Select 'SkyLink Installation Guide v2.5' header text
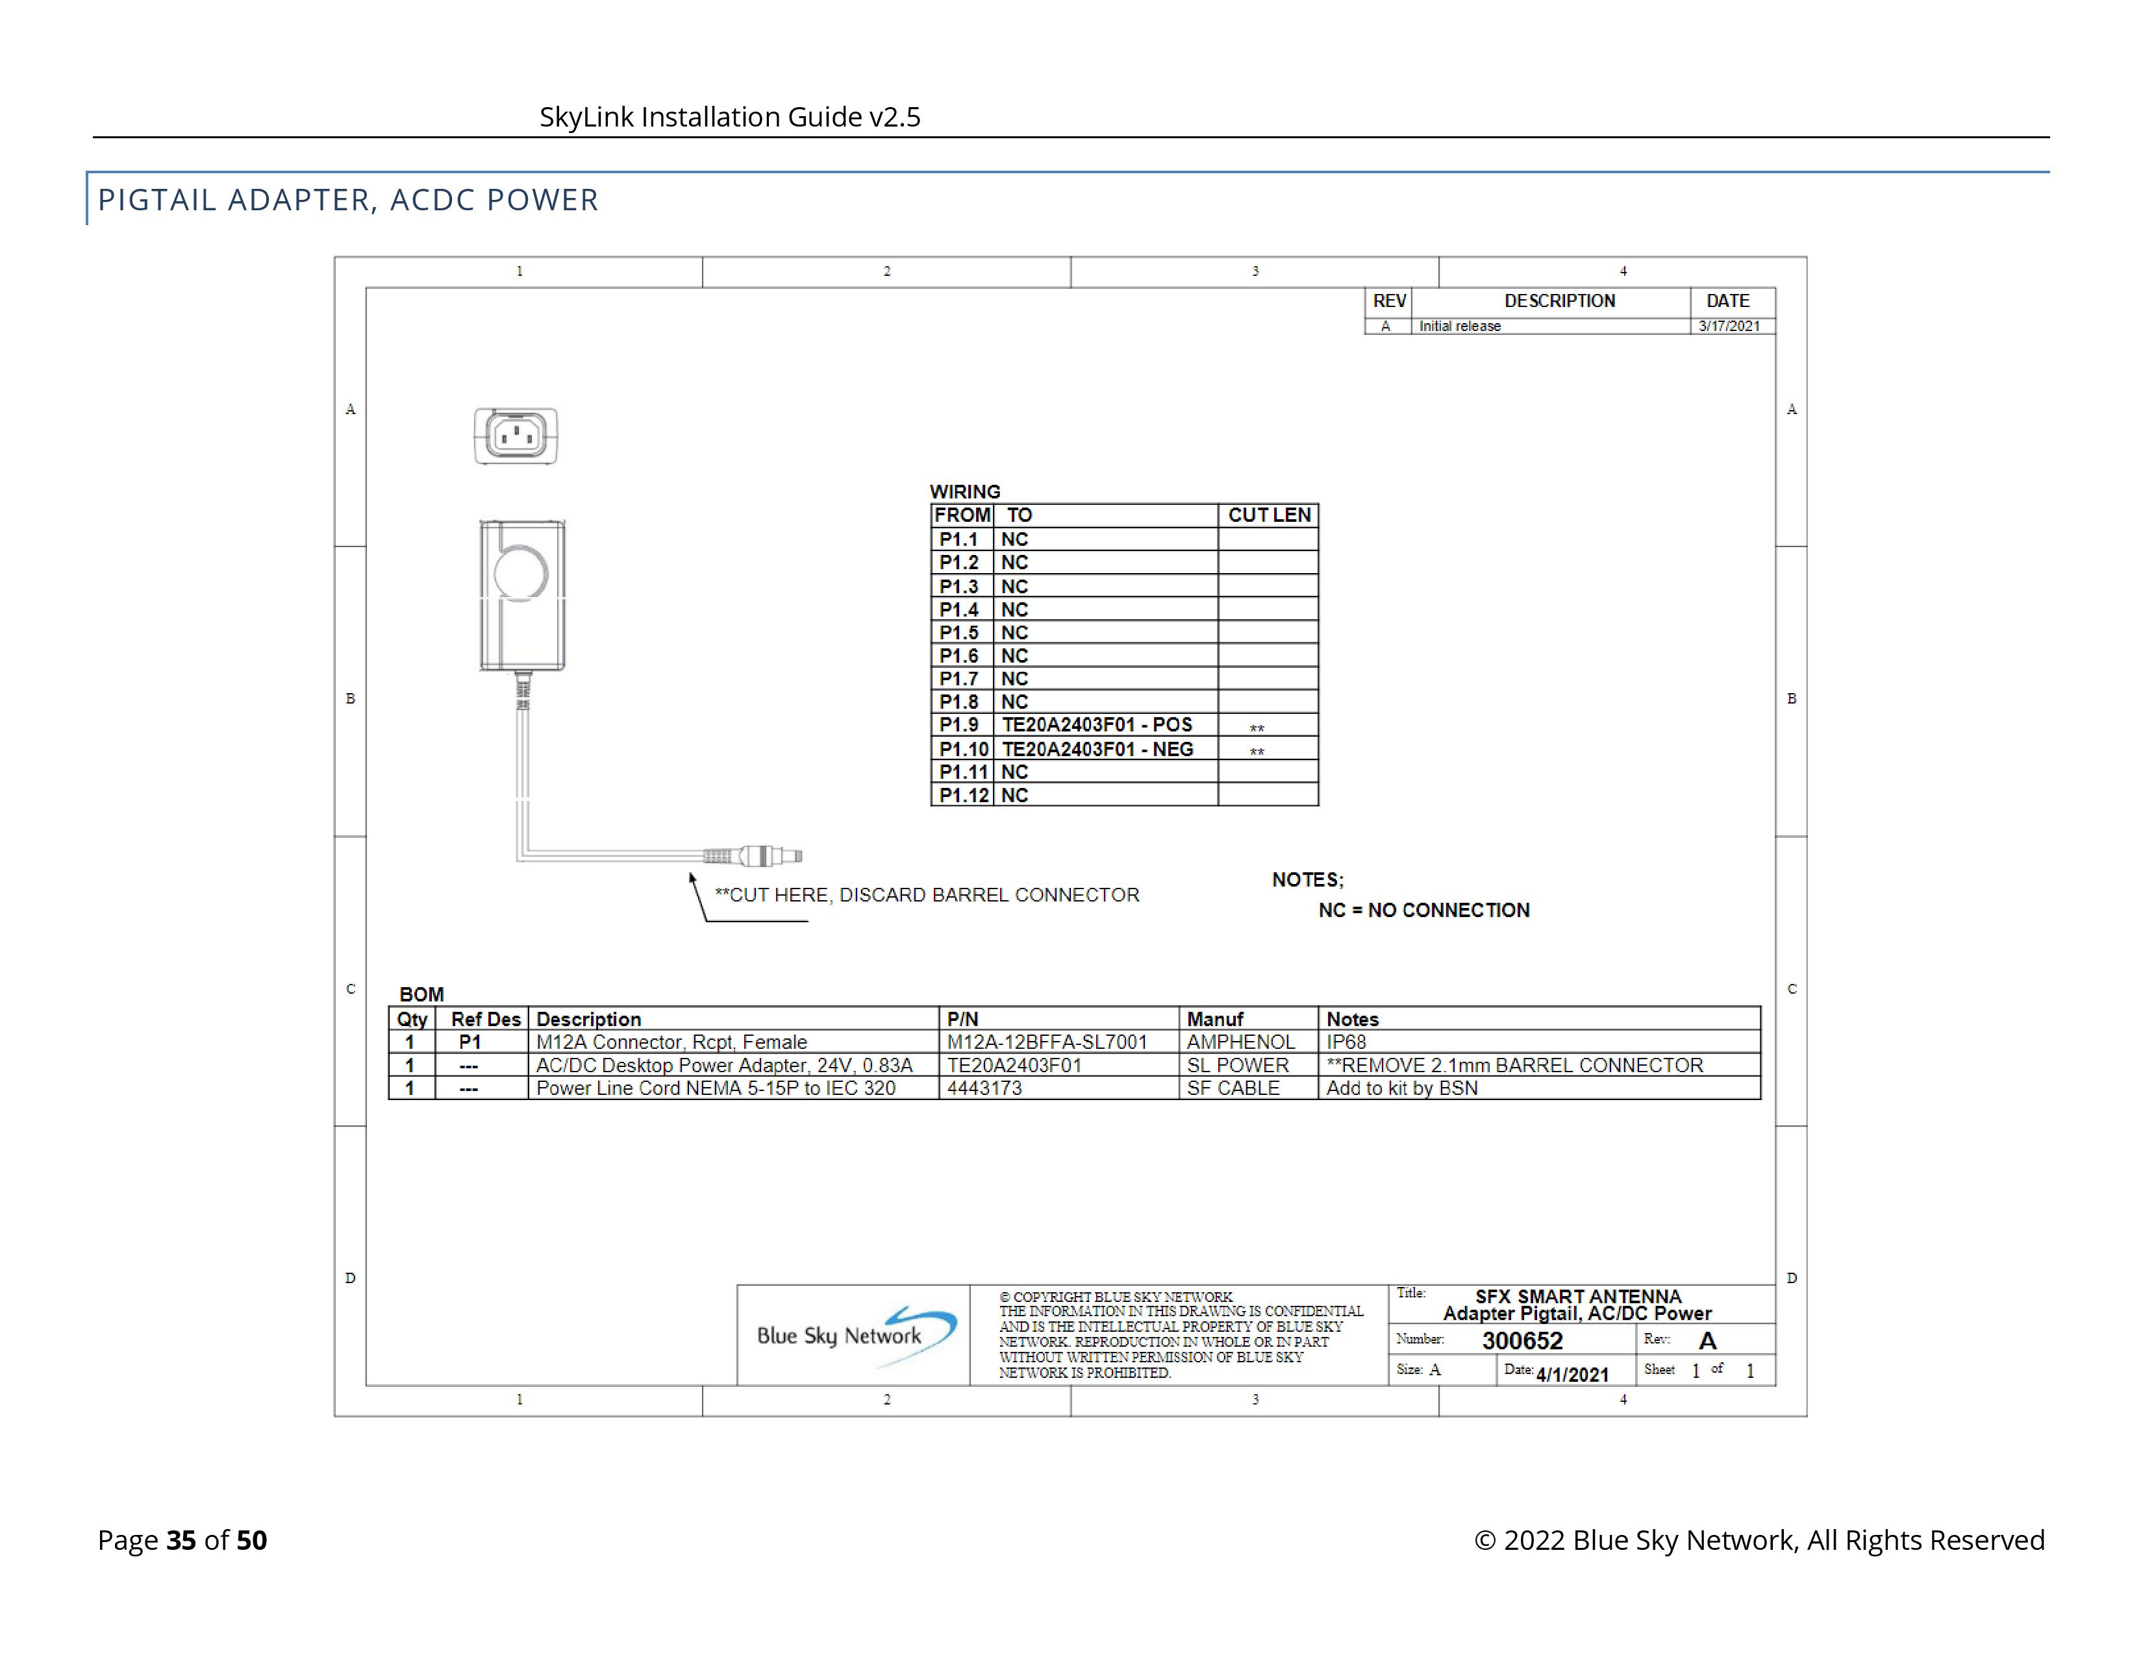Viewport: 2143px width, 1655px height. click(730, 117)
